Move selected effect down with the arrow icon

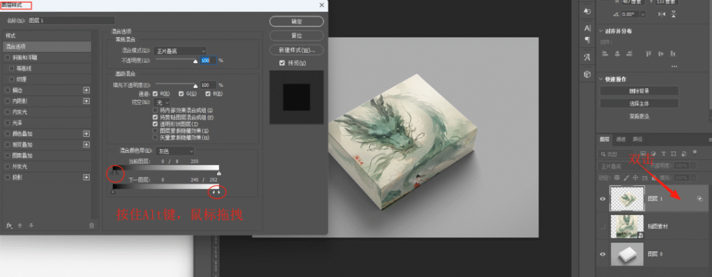click(31, 226)
